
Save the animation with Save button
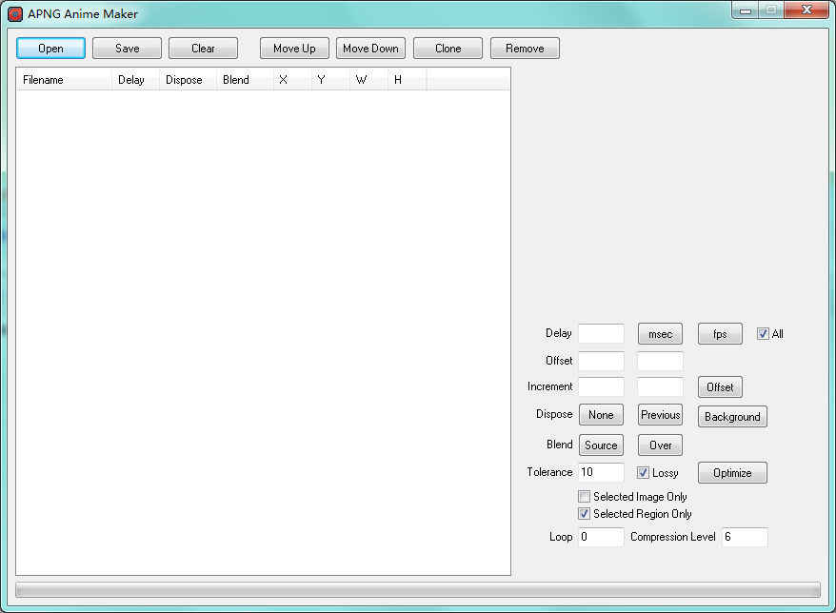pos(127,48)
